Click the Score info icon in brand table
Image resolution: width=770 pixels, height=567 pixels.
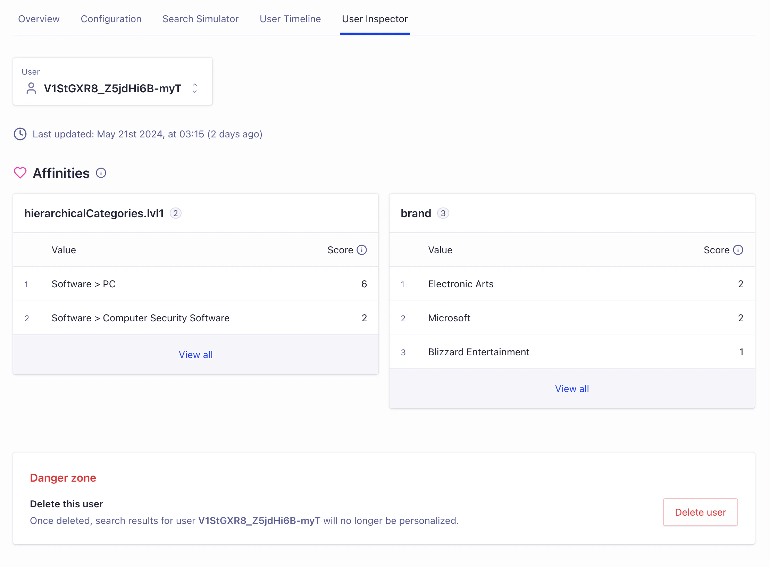pyautogui.click(x=738, y=249)
